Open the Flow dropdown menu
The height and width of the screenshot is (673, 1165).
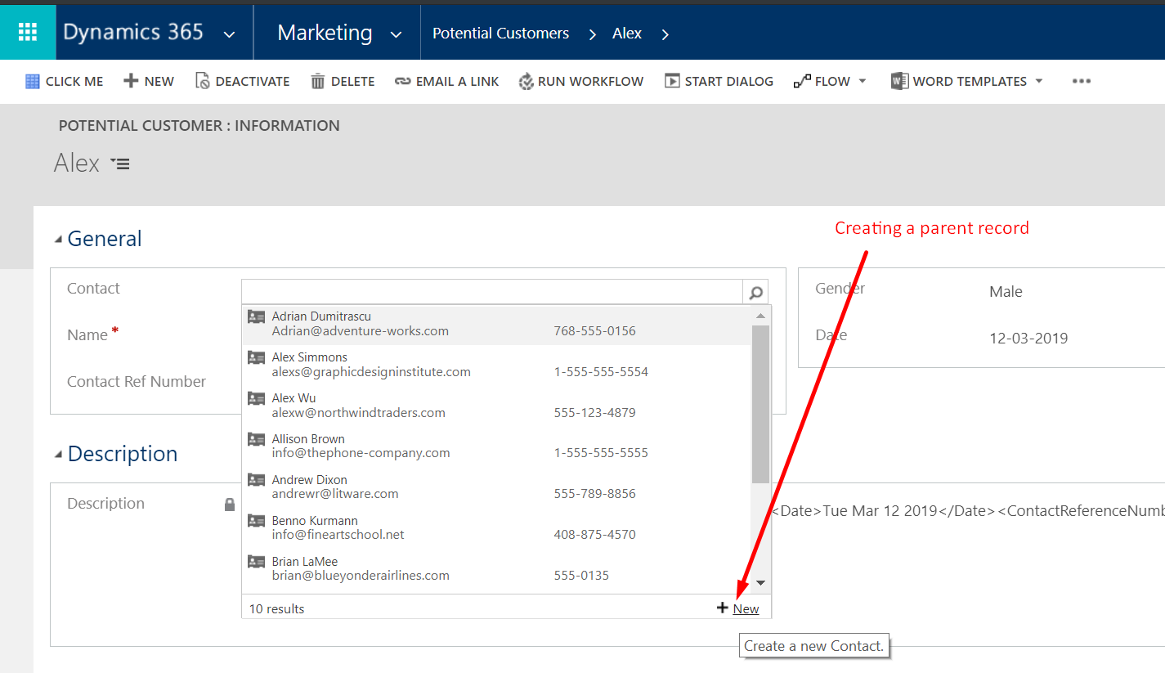[x=862, y=82]
